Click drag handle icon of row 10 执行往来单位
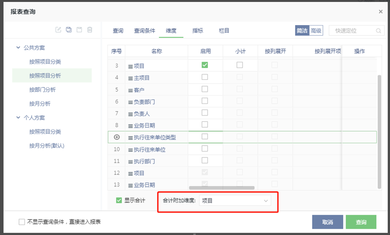This screenshot has height=235, width=390. pyautogui.click(x=130, y=150)
